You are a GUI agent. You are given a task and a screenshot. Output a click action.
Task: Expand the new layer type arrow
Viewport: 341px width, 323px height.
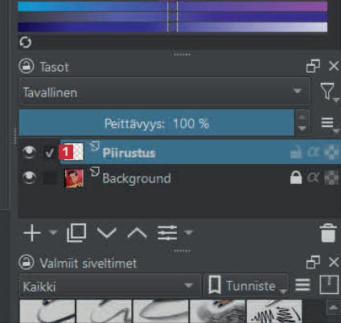click(53, 232)
